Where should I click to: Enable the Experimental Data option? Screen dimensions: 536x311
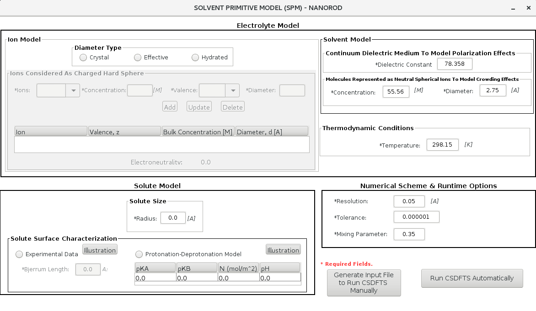(x=19, y=254)
